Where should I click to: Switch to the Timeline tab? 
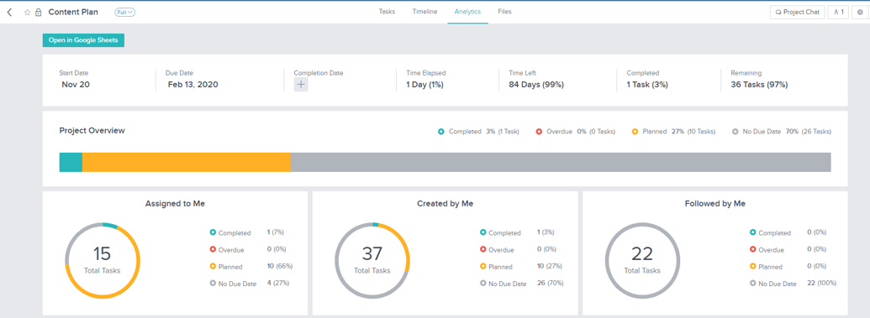[425, 12]
